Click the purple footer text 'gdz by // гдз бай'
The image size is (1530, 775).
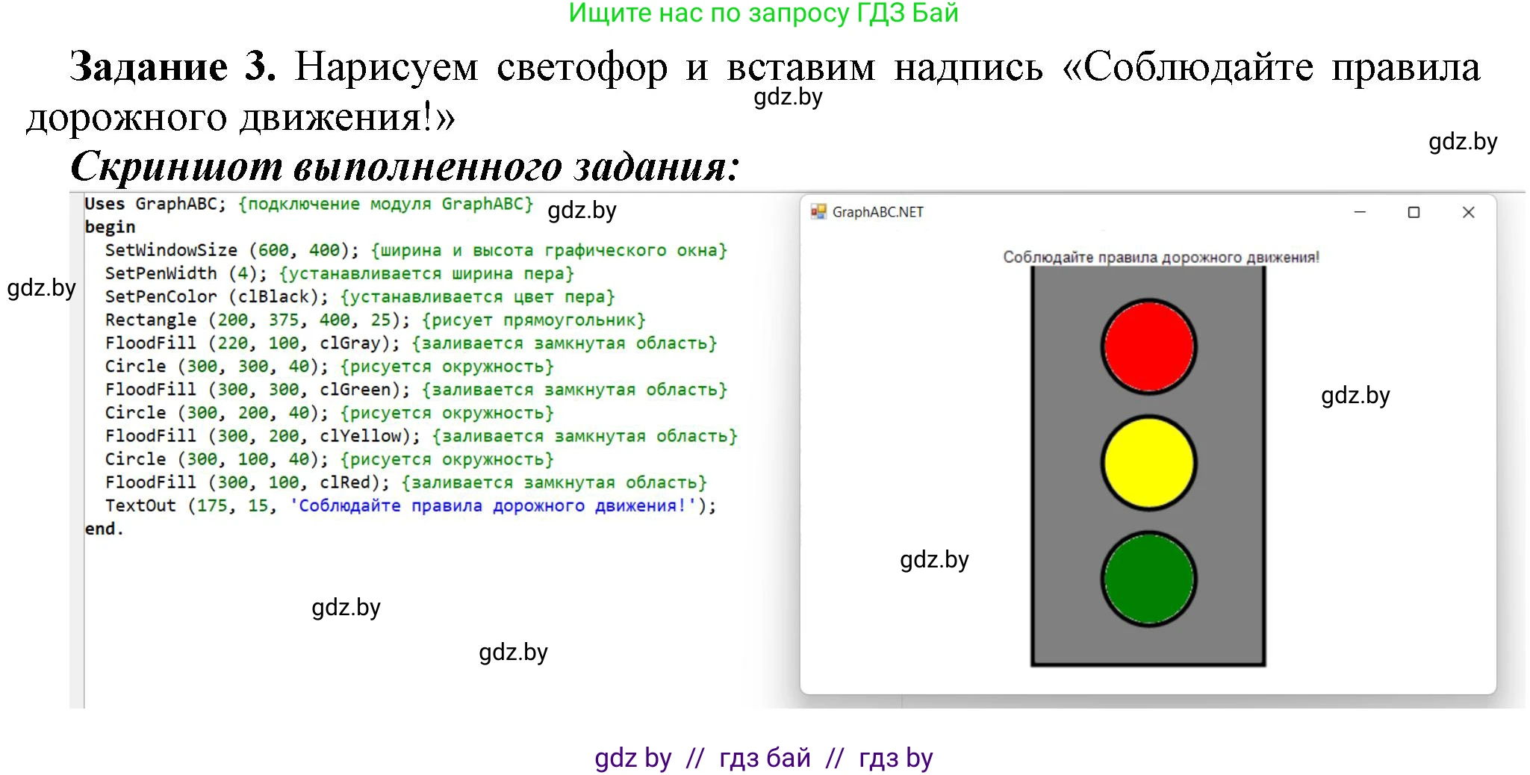pyautogui.click(x=763, y=757)
